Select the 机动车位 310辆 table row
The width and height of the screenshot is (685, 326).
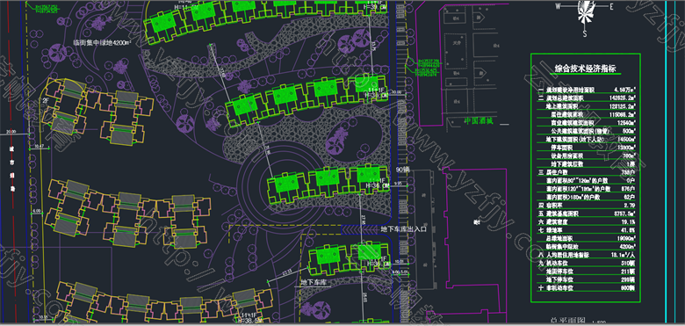(x=587, y=263)
